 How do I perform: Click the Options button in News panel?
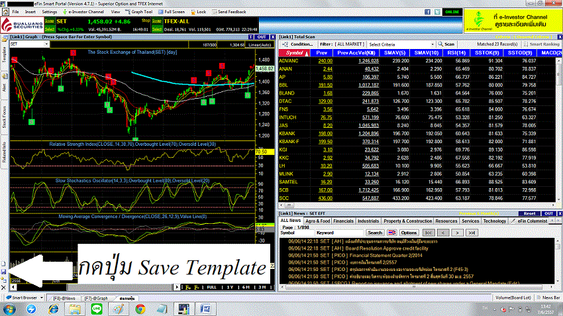click(409, 233)
